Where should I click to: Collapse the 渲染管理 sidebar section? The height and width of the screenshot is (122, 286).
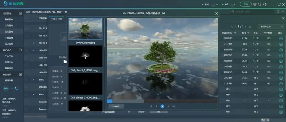20,13
